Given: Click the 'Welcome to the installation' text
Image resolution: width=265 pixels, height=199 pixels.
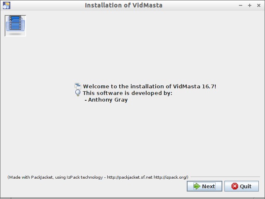Looking at the screenshot, I should click(x=149, y=86).
